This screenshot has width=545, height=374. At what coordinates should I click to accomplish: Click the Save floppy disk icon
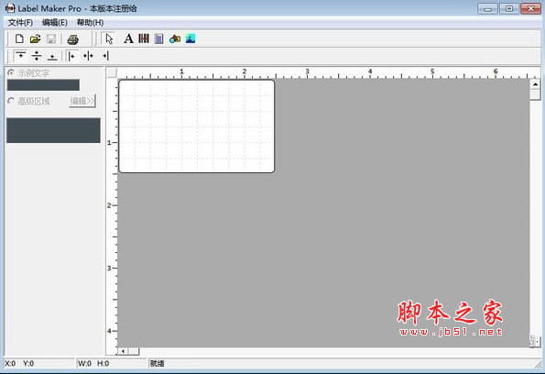click(51, 38)
